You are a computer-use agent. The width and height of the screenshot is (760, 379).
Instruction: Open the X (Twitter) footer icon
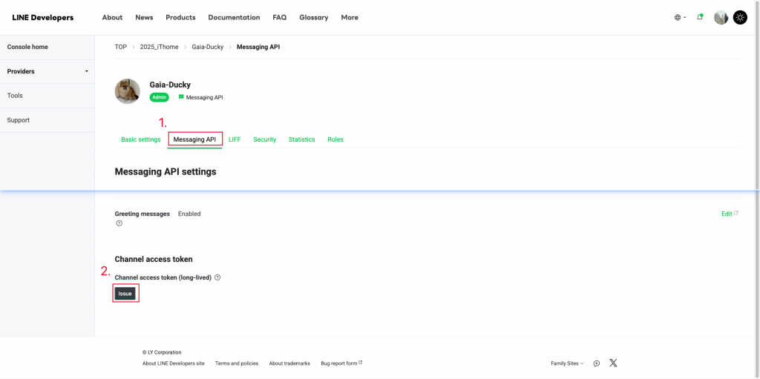pyautogui.click(x=613, y=363)
